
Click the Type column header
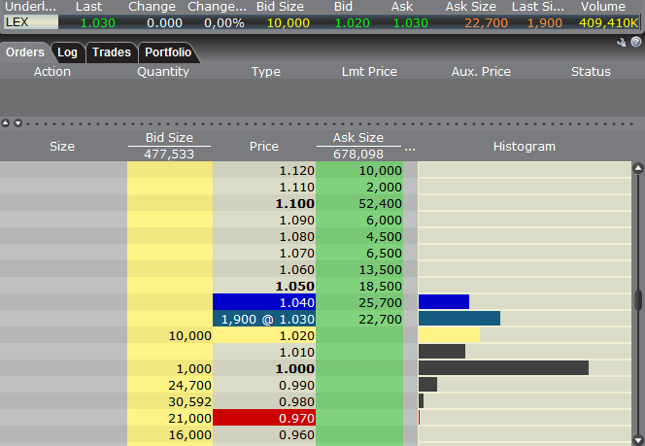266,72
